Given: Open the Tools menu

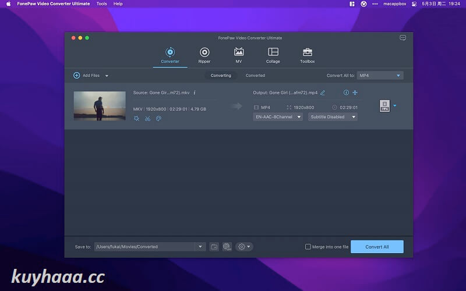Looking at the screenshot, I should [101, 4].
